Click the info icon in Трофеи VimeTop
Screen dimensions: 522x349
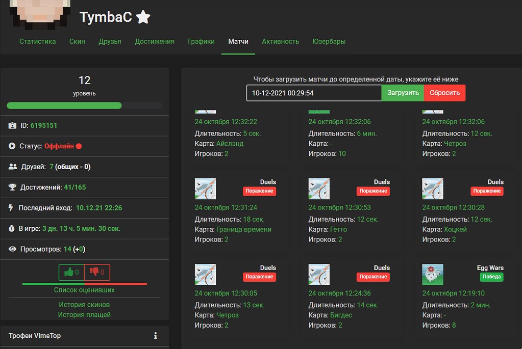coord(155,336)
